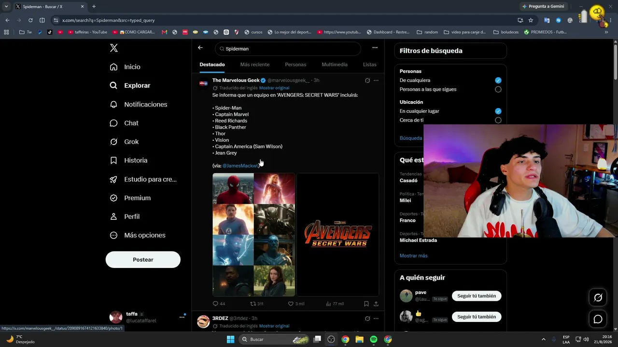Open Spotify from the taskbar
Image resolution: width=618 pixels, height=347 pixels.
(374, 339)
